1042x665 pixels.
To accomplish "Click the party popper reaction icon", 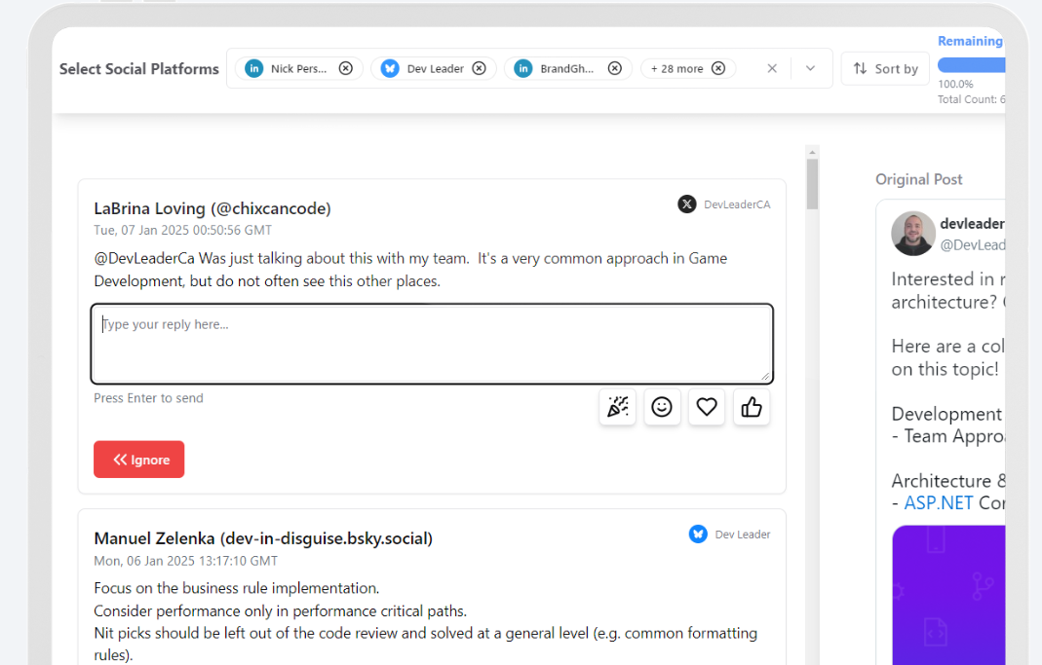I will tap(617, 407).
